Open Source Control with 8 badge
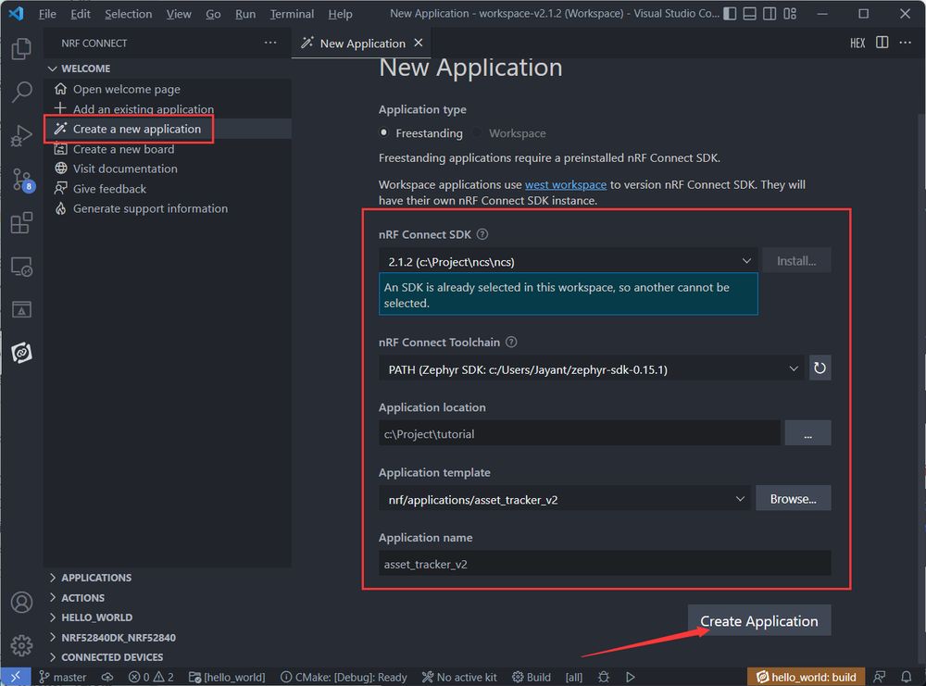Image resolution: width=926 pixels, height=686 pixels. tap(22, 180)
